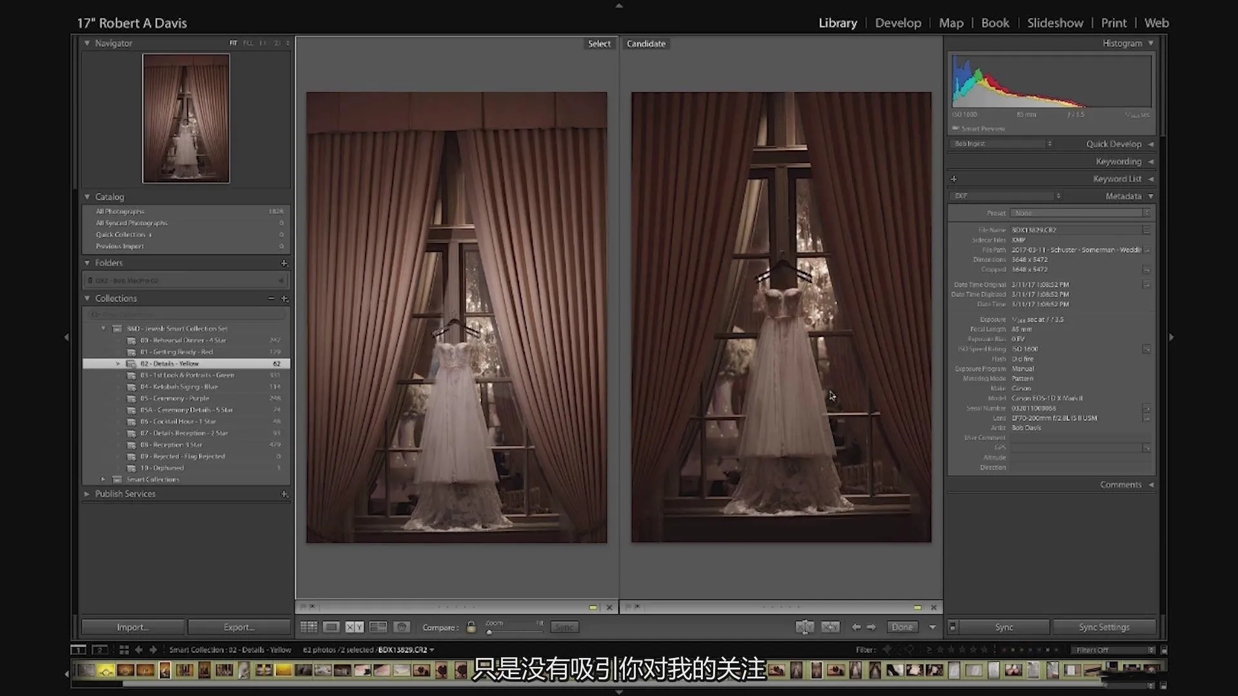1238x696 pixels.
Task: Click the grid/thumbnail view icon
Action: click(x=308, y=627)
